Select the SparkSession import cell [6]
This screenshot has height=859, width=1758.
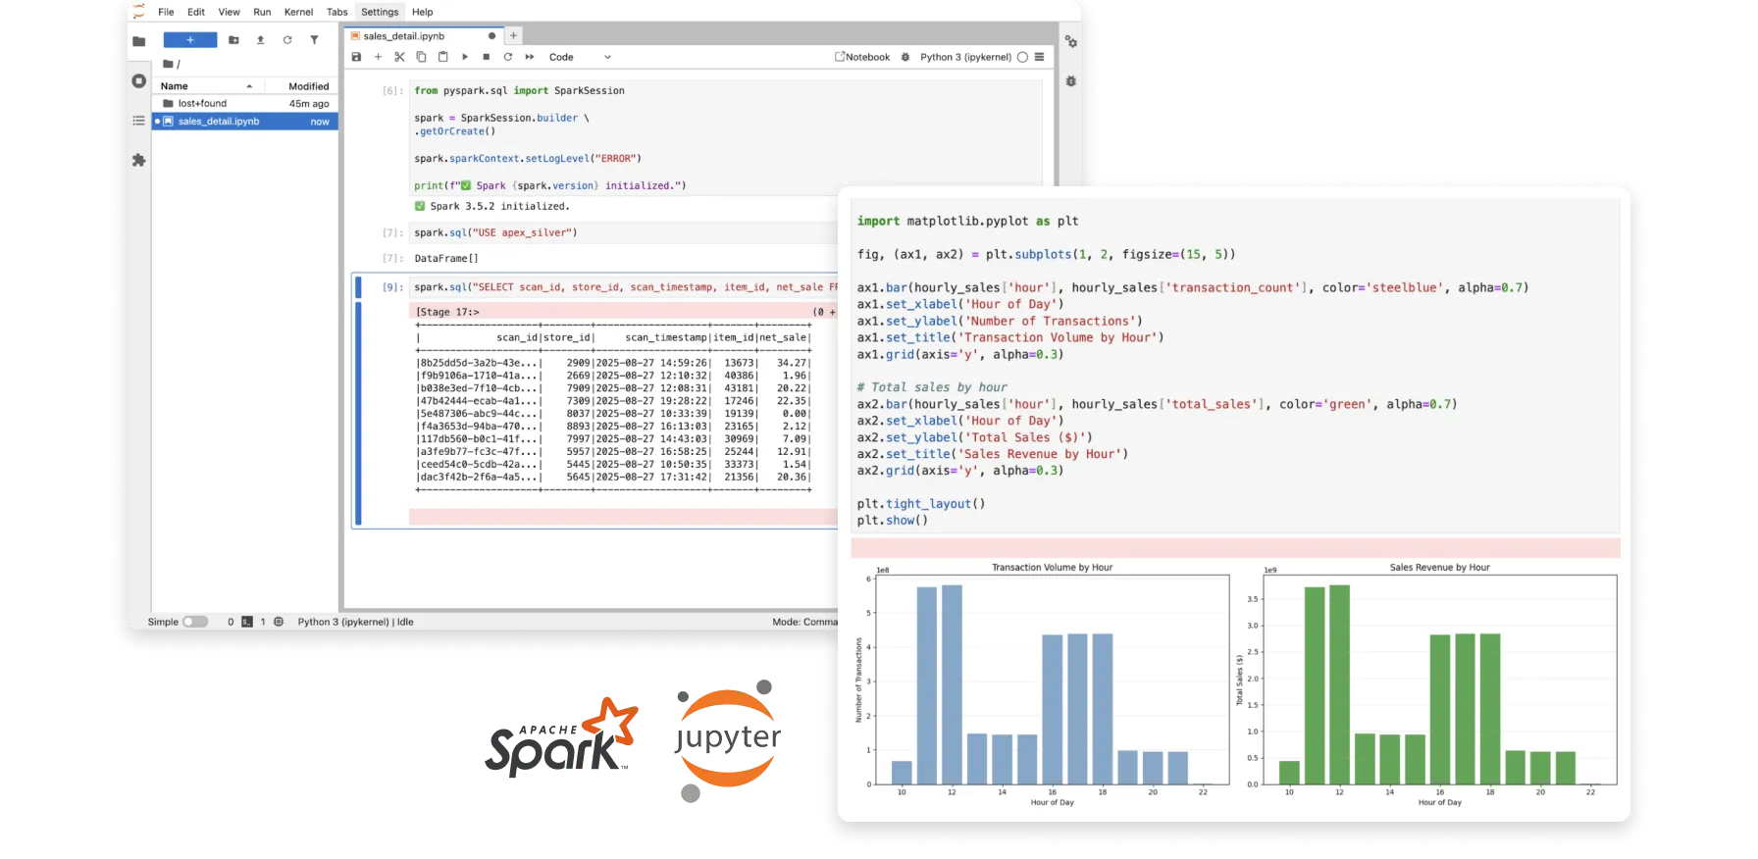(724, 138)
